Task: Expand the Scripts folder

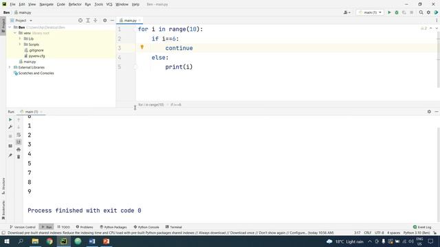Action: (x=20, y=45)
